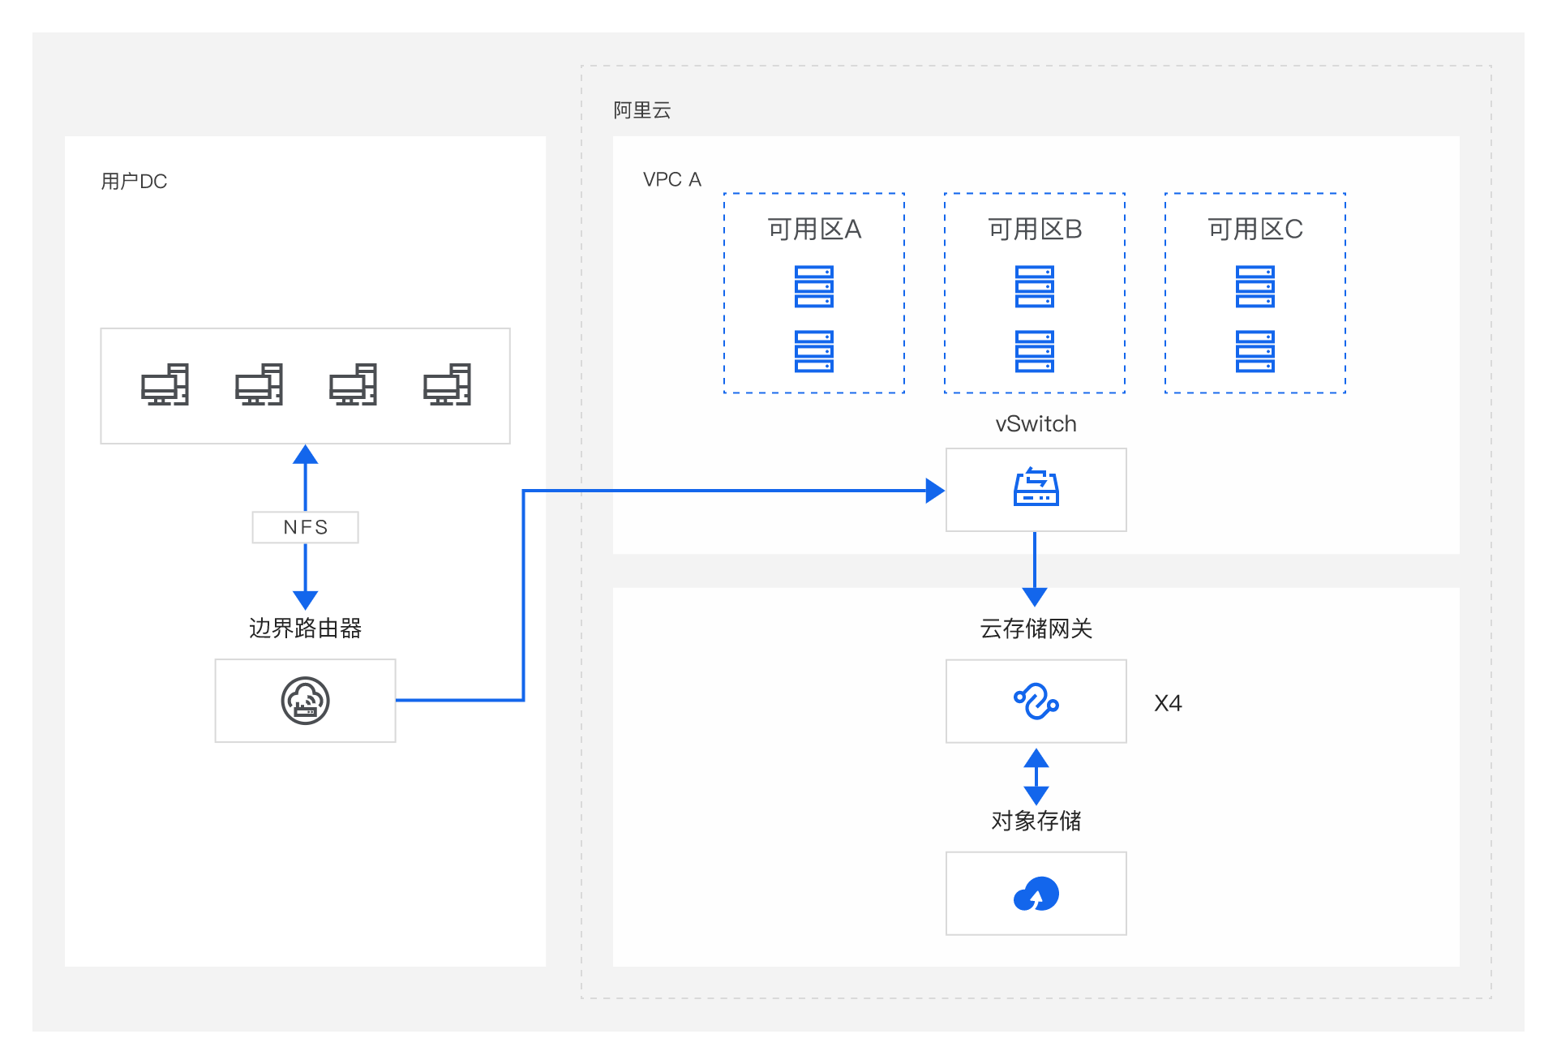
Task: Click the VPC A label
Action: coord(671,179)
